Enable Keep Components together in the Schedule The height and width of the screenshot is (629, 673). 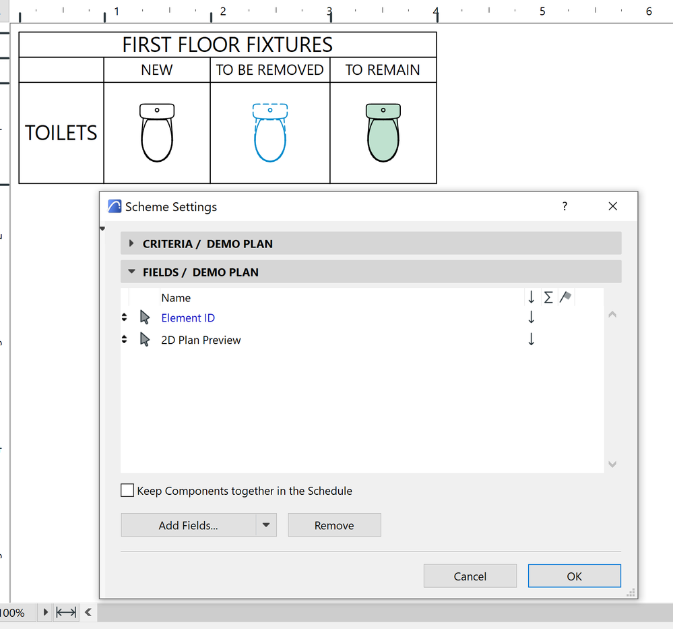pyautogui.click(x=127, y=490)
